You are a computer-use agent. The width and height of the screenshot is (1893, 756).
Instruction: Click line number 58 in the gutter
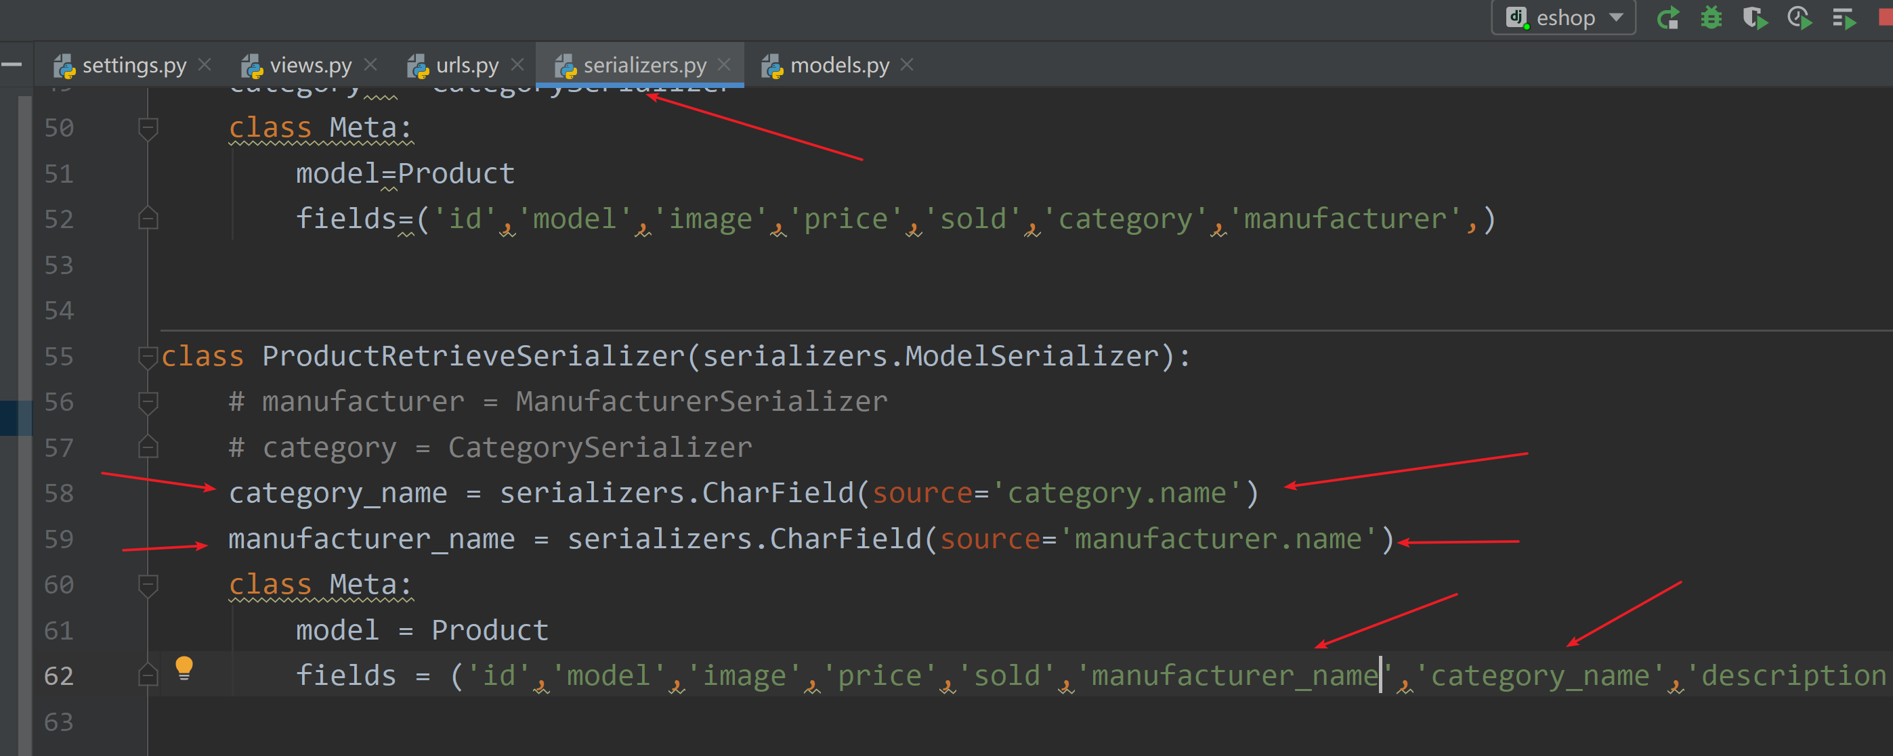(x=59, y=493)
